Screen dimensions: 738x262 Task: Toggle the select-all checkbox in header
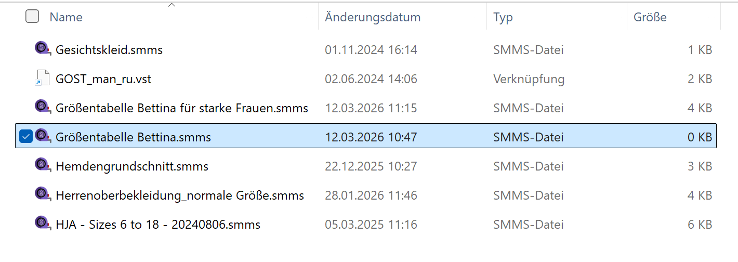[x=32, y=17]
